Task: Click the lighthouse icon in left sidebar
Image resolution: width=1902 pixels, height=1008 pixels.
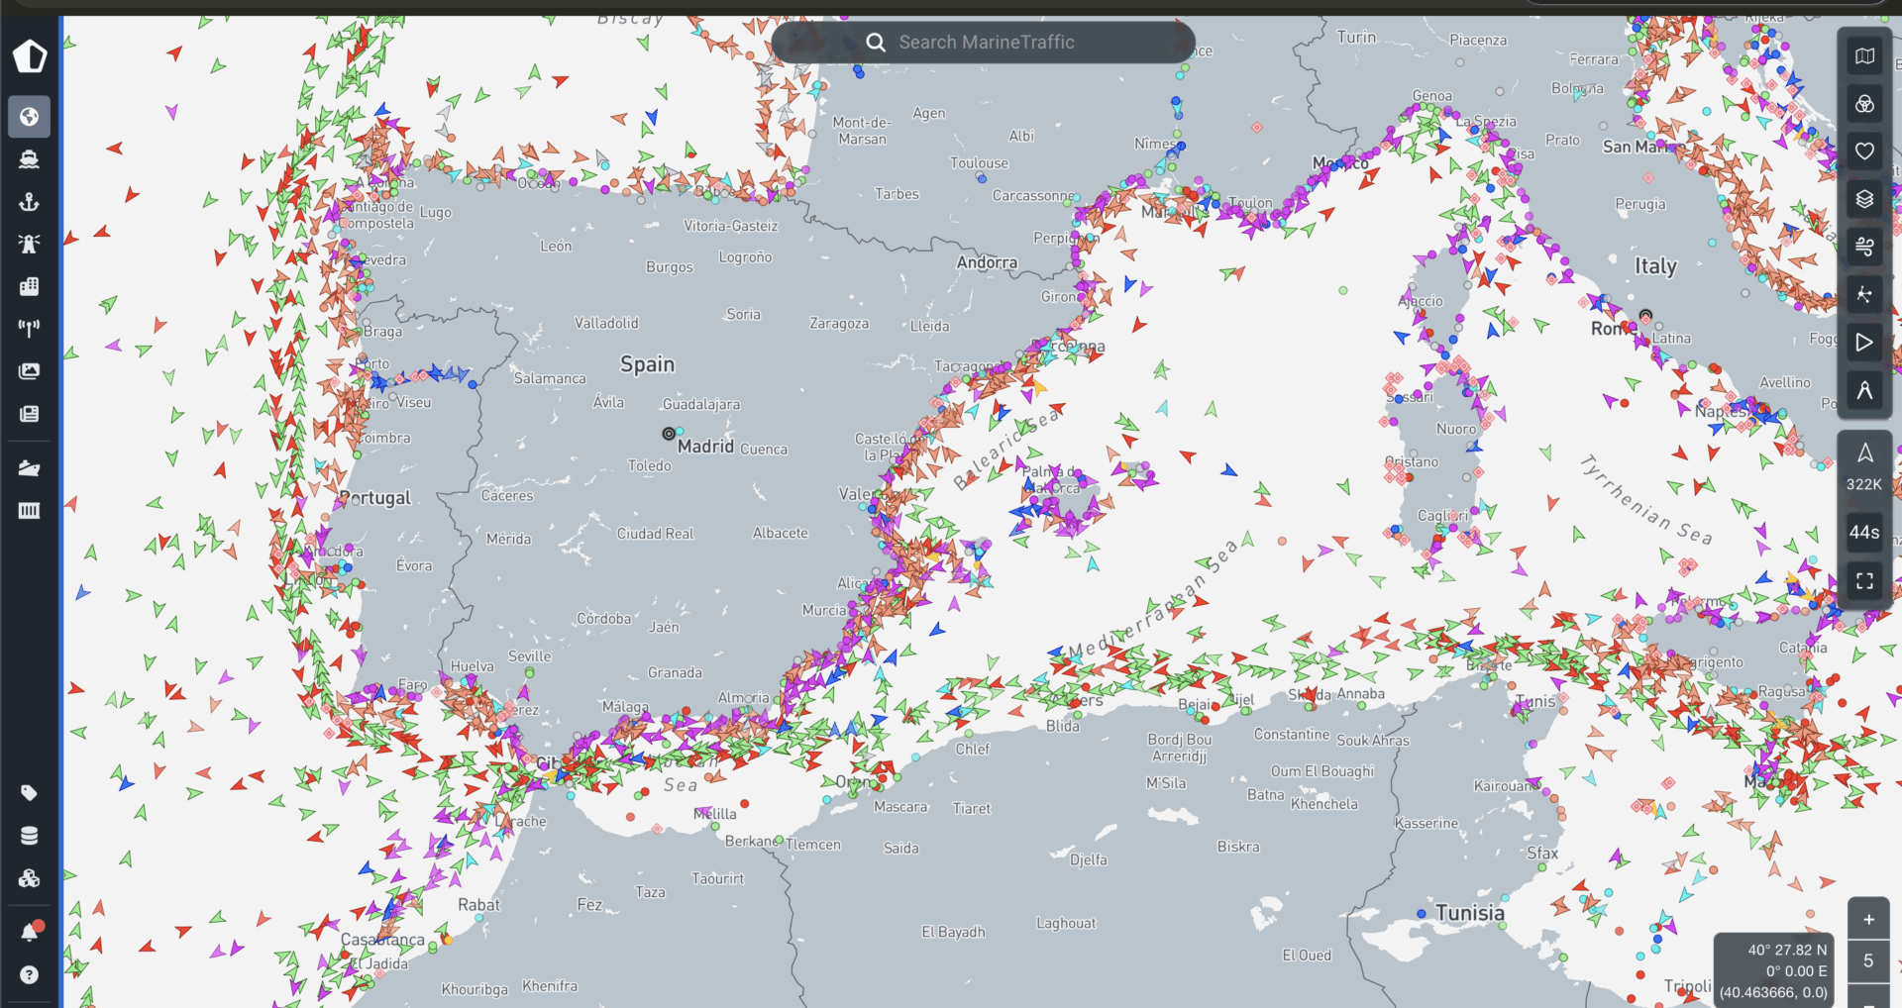Action: (29, 245)
